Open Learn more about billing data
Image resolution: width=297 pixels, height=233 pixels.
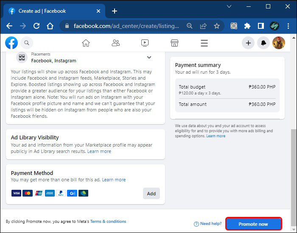coord(216,136)
